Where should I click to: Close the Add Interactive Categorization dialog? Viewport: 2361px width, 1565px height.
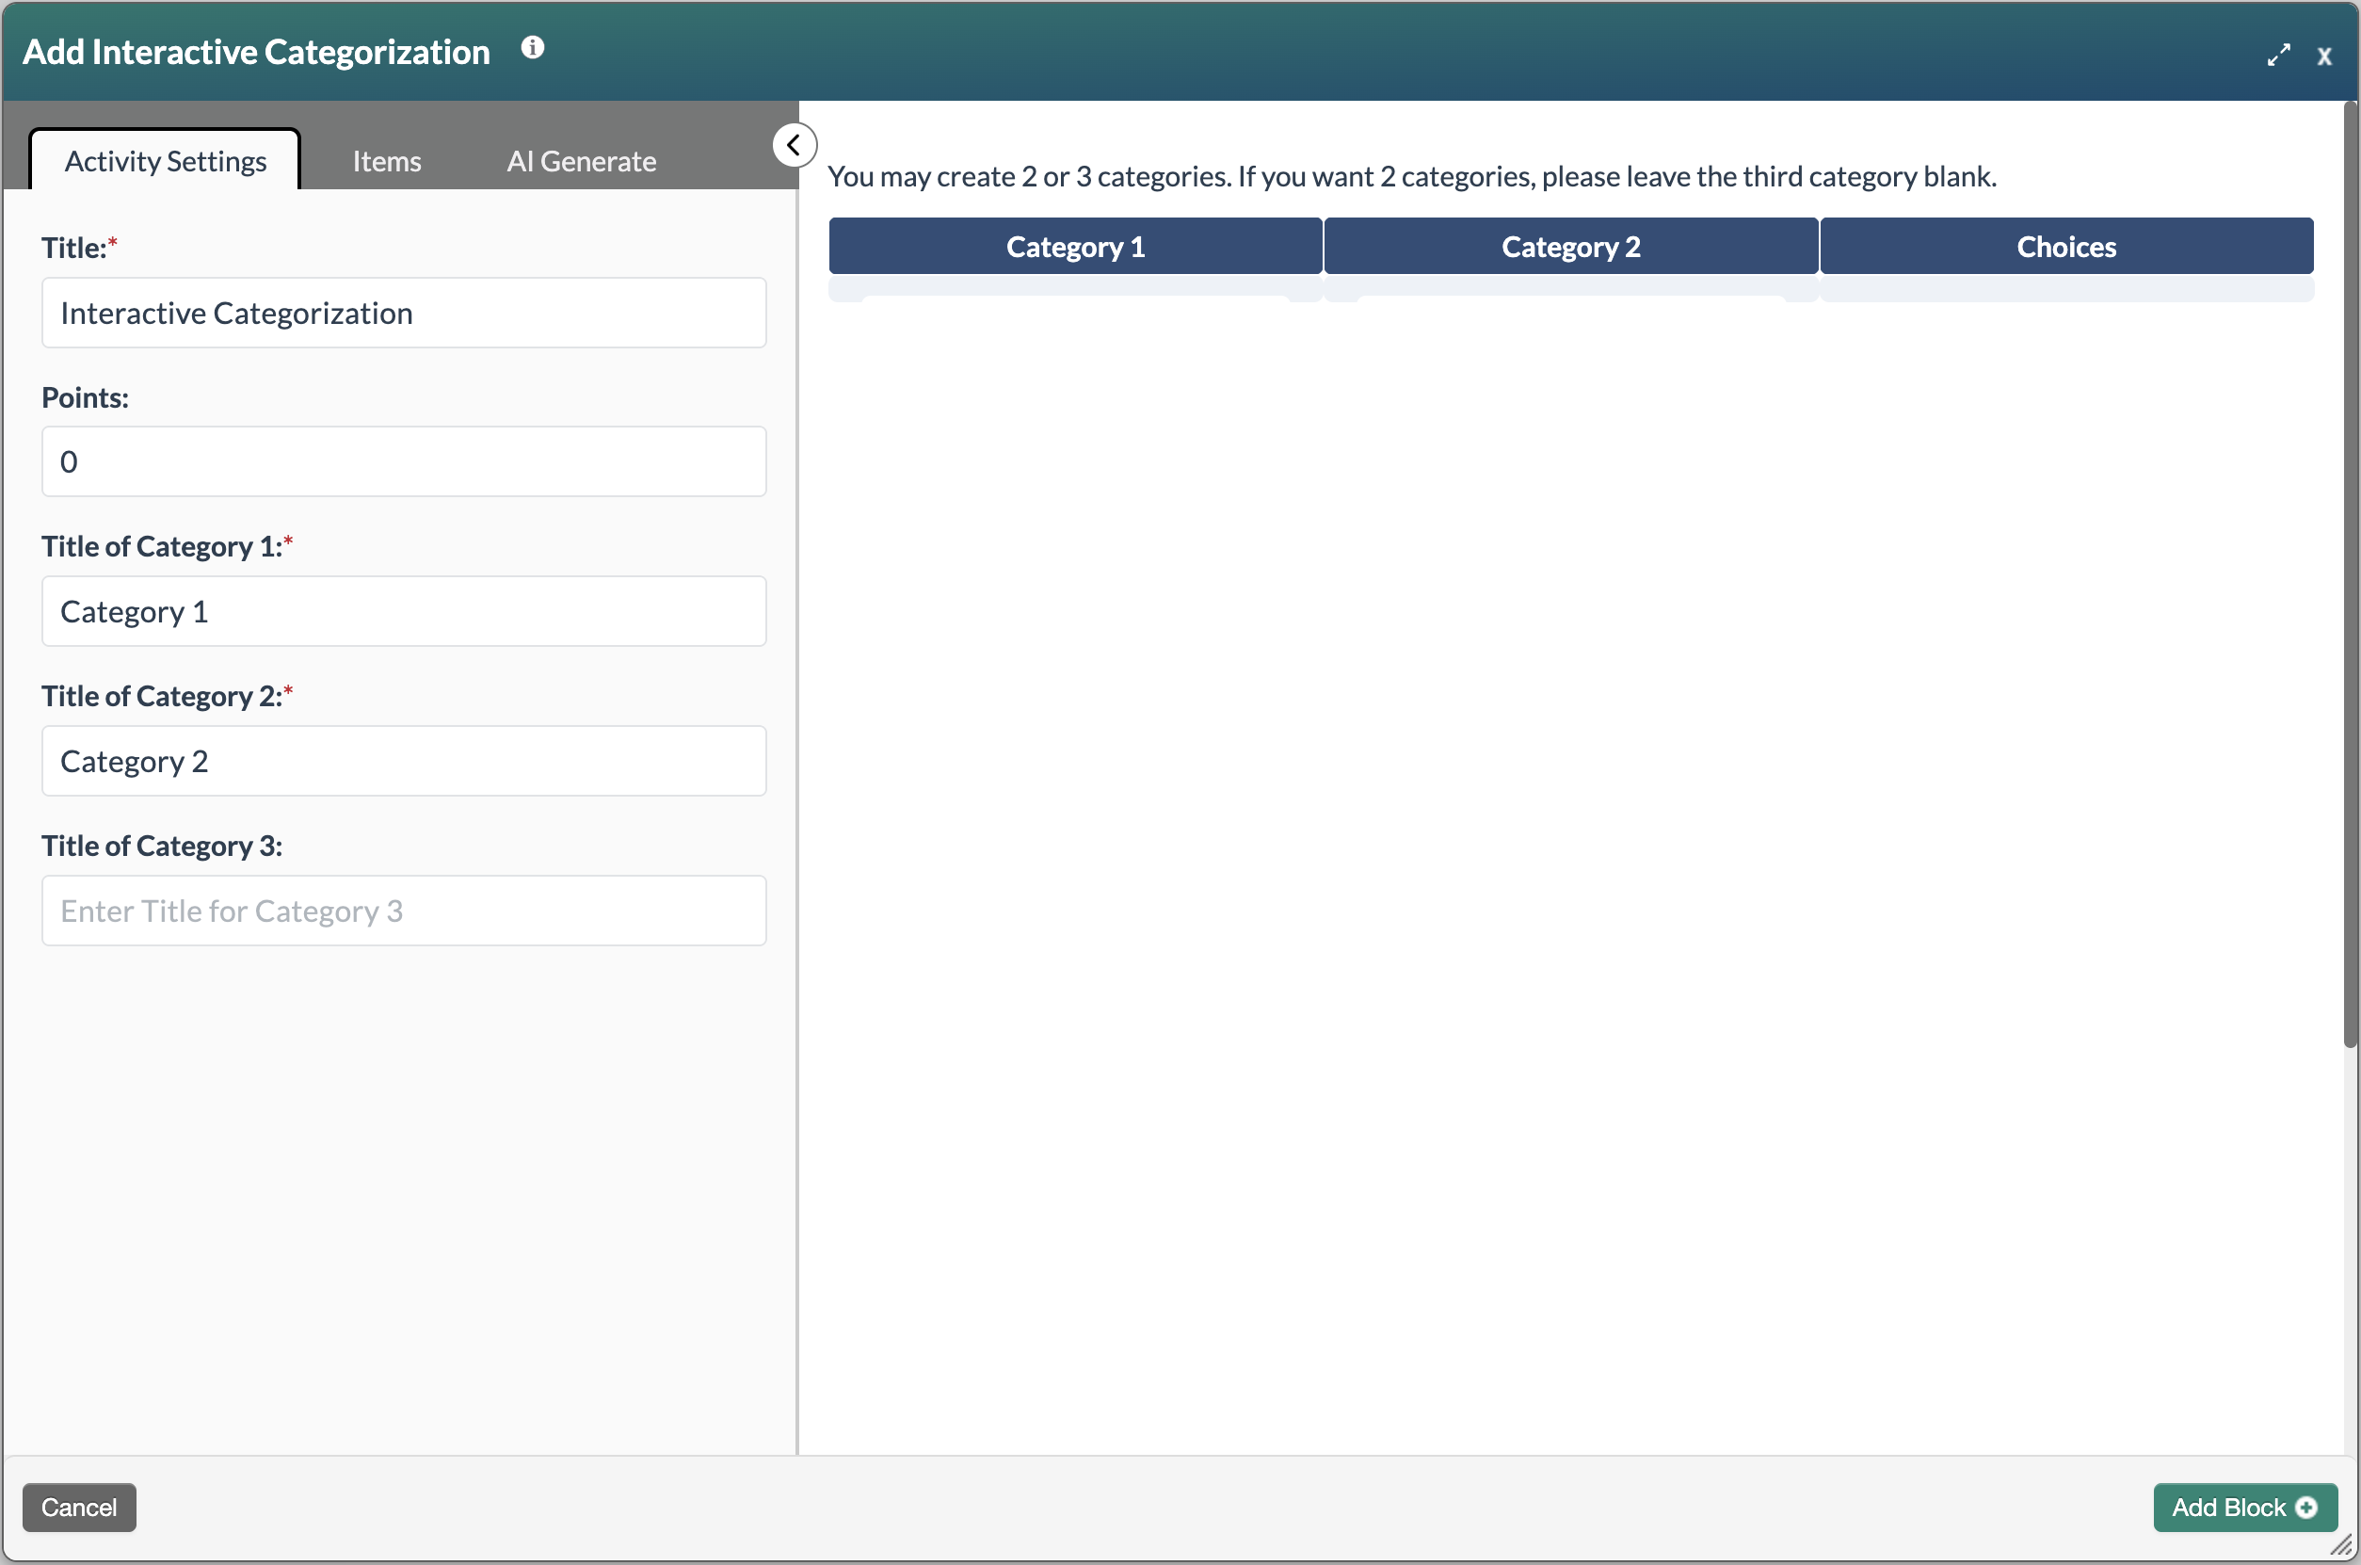[x=2326, y=56]
